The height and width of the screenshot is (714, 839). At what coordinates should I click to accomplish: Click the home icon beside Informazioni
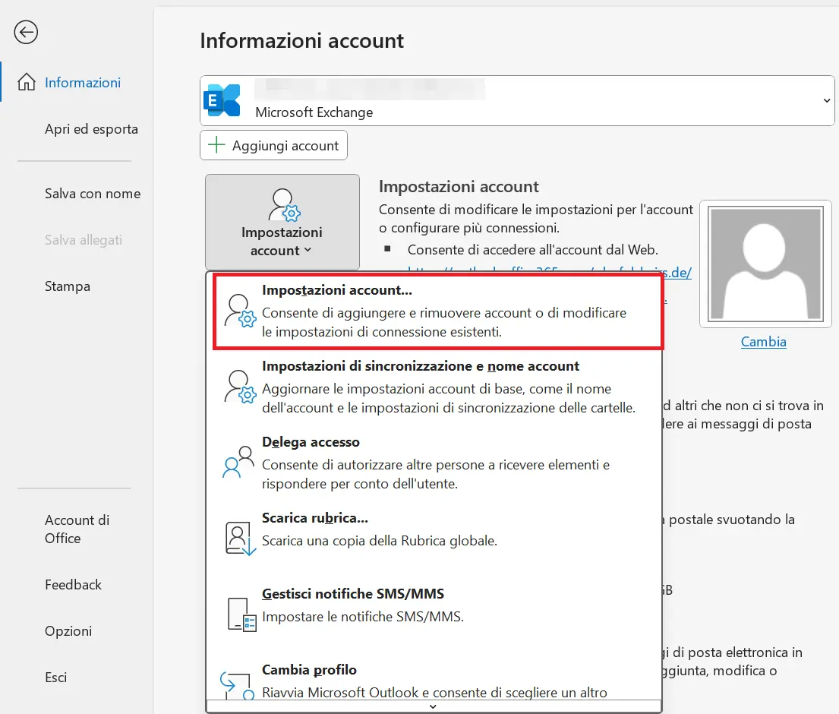(27, 82)
